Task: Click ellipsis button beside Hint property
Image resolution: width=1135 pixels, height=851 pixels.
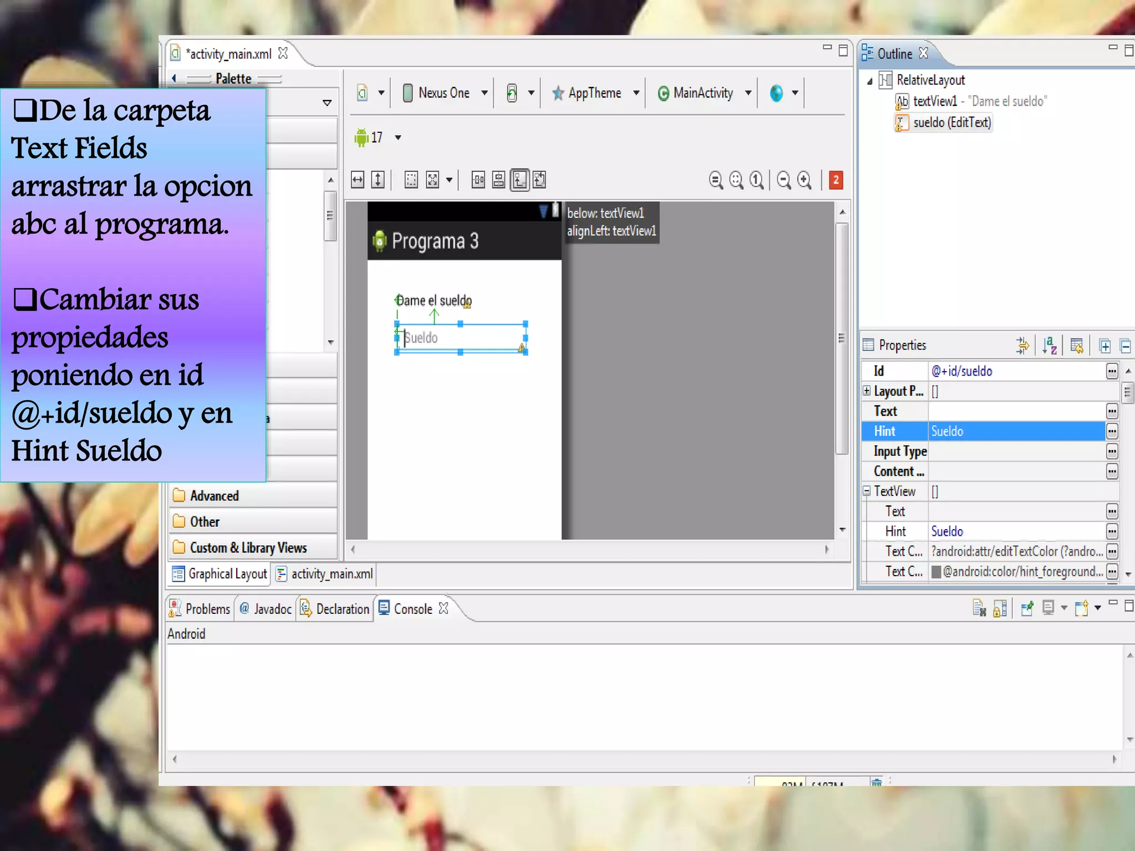Action: tap(1112, 431)
